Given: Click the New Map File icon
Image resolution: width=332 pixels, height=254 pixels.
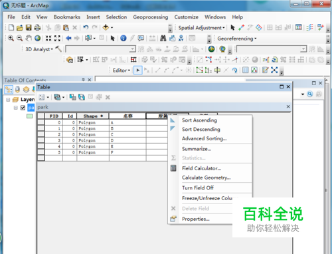Looking at the screenshot, I should coord(11,27).
